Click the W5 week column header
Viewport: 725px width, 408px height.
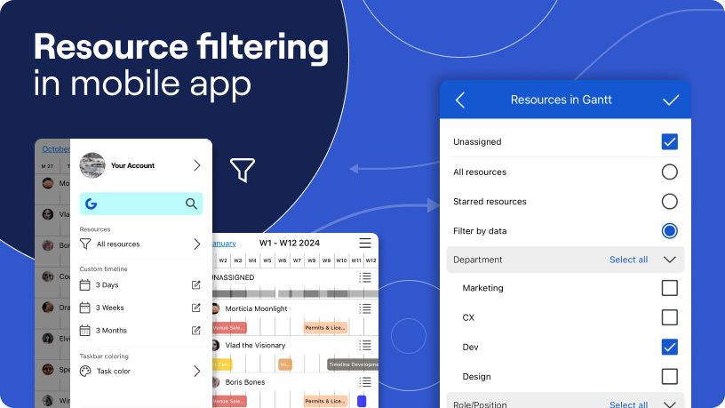[x=267, y=260]
